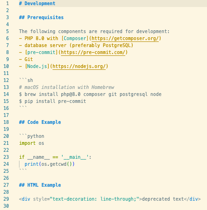Image resolution: width=207 pixels, height=210 pixels.
Task: Click the print function call
Action: pos(32,164)
